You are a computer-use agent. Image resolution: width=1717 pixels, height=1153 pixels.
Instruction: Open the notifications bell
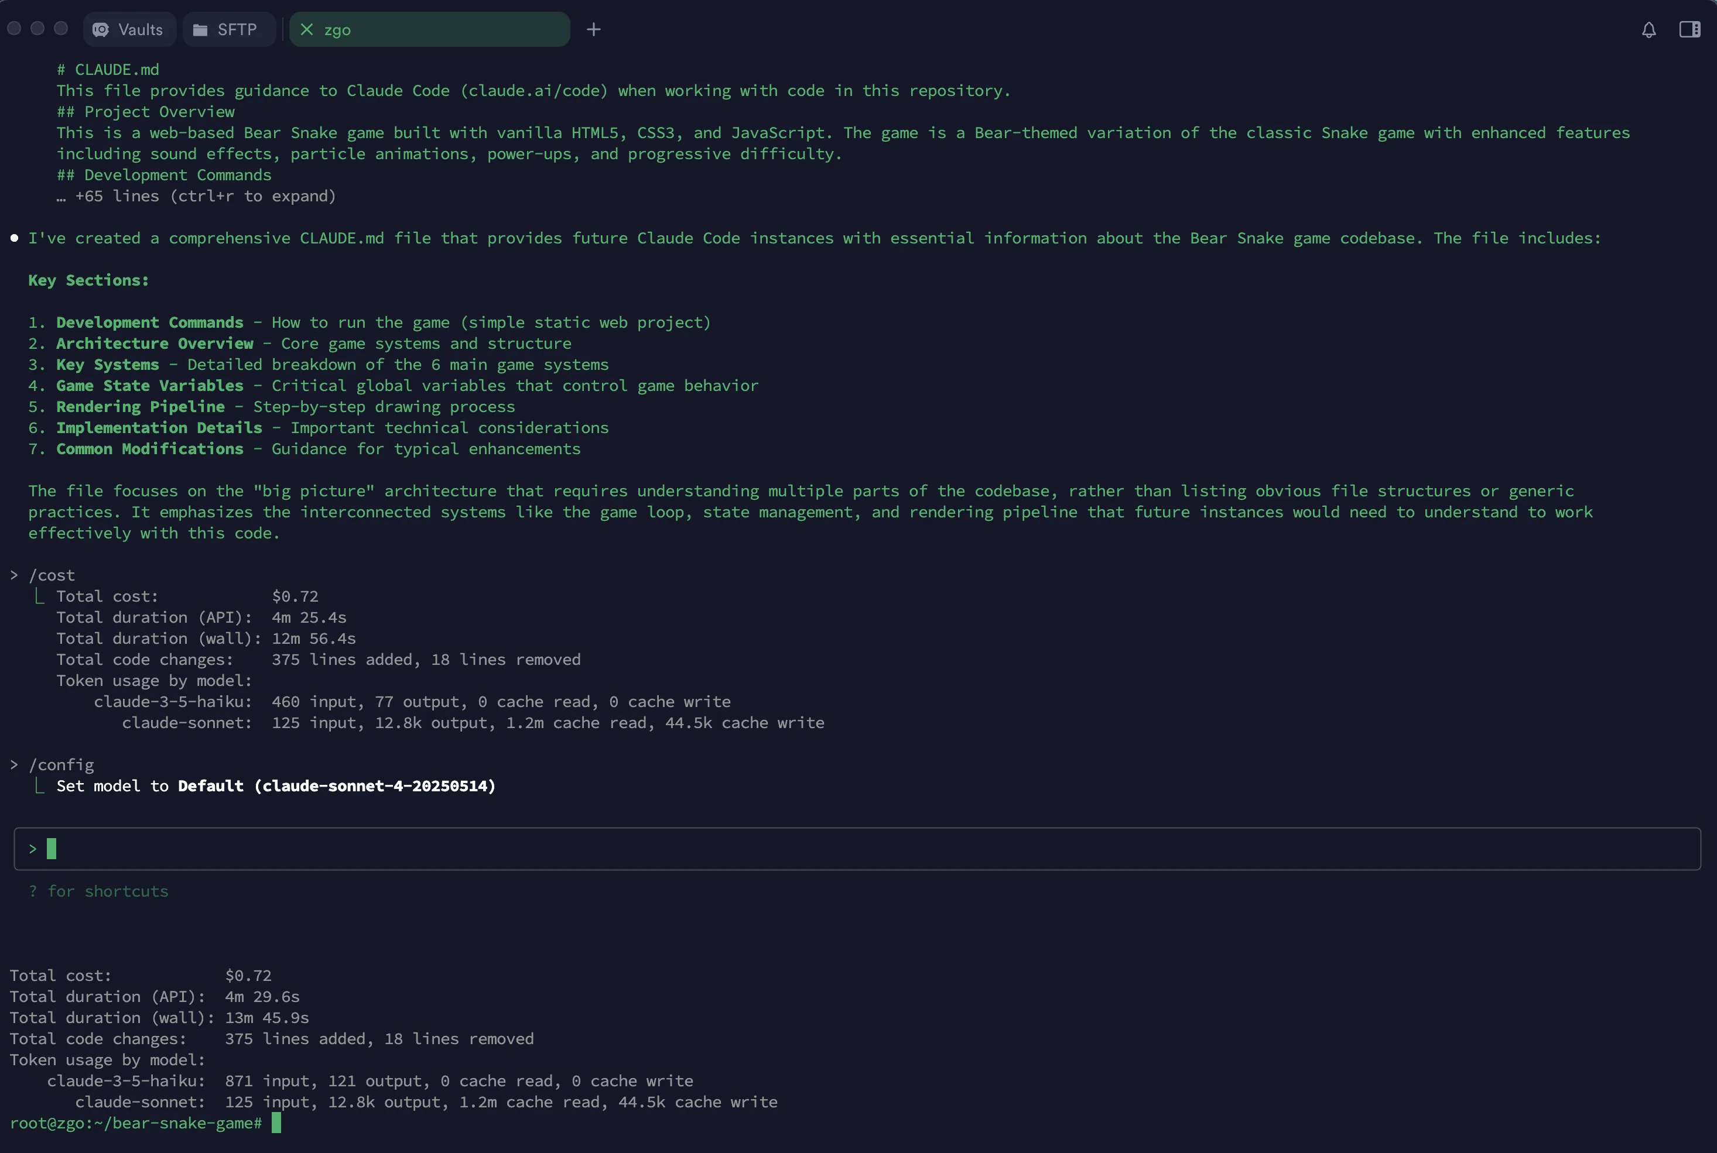coord(1648,29)
